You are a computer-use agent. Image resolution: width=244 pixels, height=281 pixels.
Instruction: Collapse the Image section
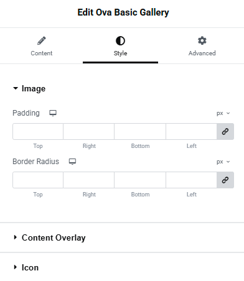(29, 89)
